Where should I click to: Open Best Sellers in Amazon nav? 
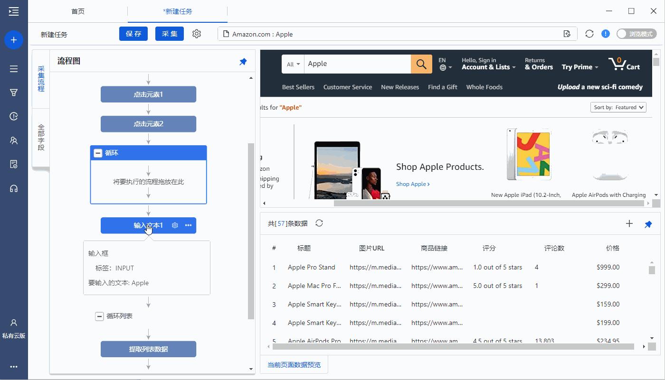[298, 87]
